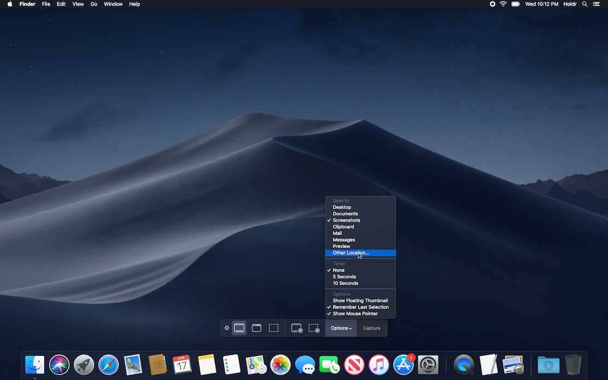Open TextEdit paper and pen icon in Dock
Image resolution: width=608 pixels, height=380 pixels.
coord(489,365)
